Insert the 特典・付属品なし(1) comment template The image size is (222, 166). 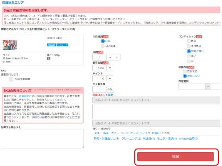pos(107,139)
